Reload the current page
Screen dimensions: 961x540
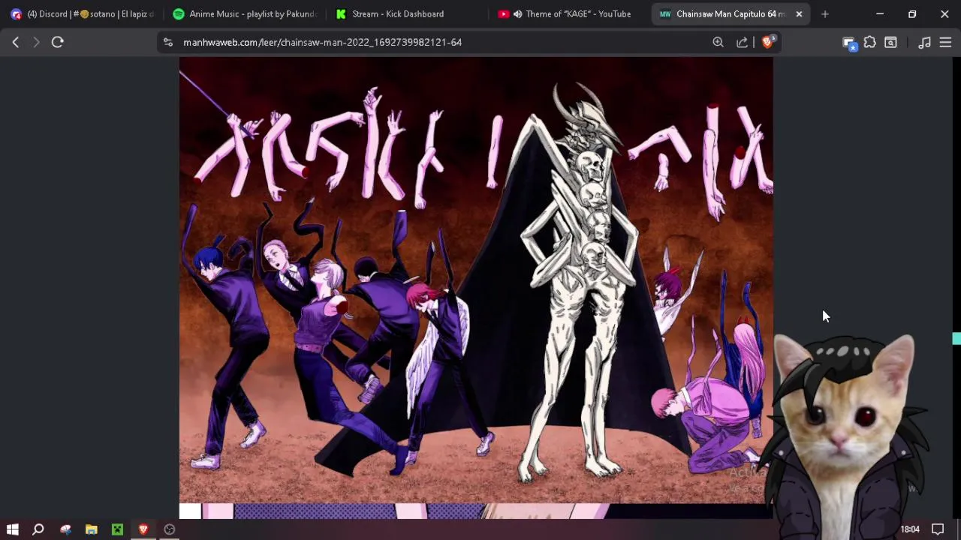tap(57, 42)
